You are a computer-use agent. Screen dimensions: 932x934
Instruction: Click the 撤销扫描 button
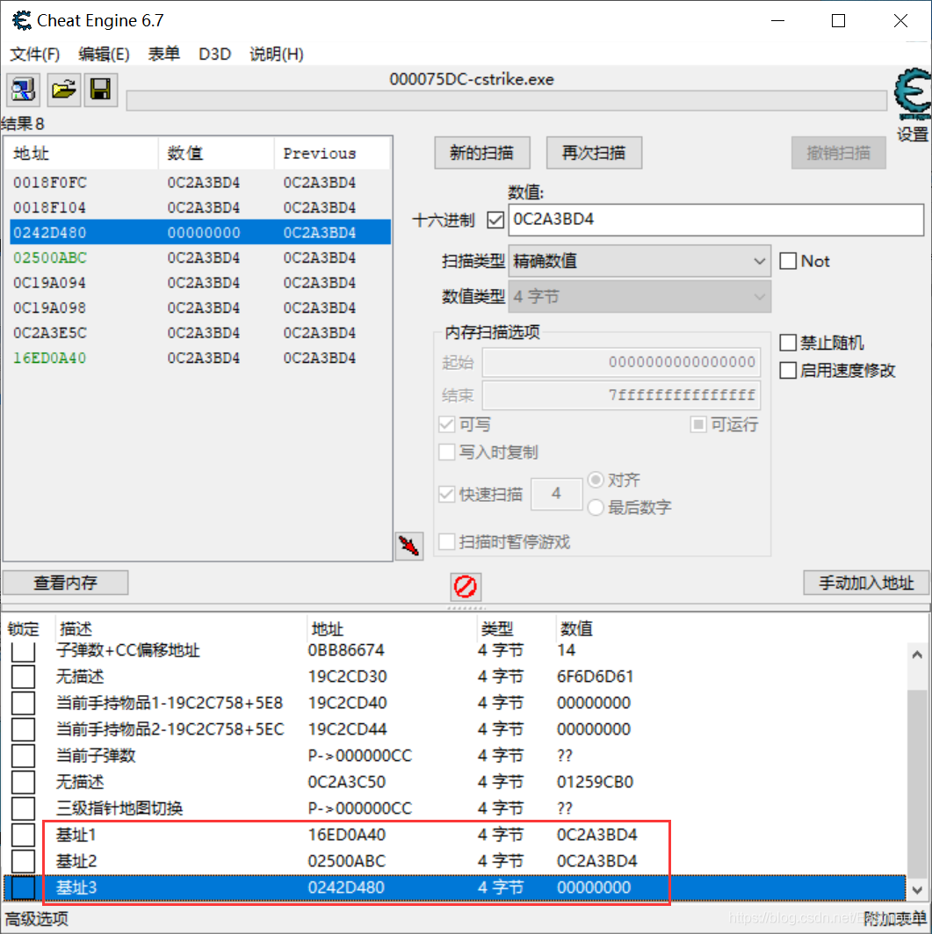click(x=838, y=153)
